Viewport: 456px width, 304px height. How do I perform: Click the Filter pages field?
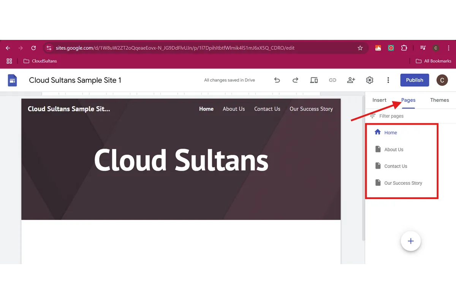(x=410, y=116)
